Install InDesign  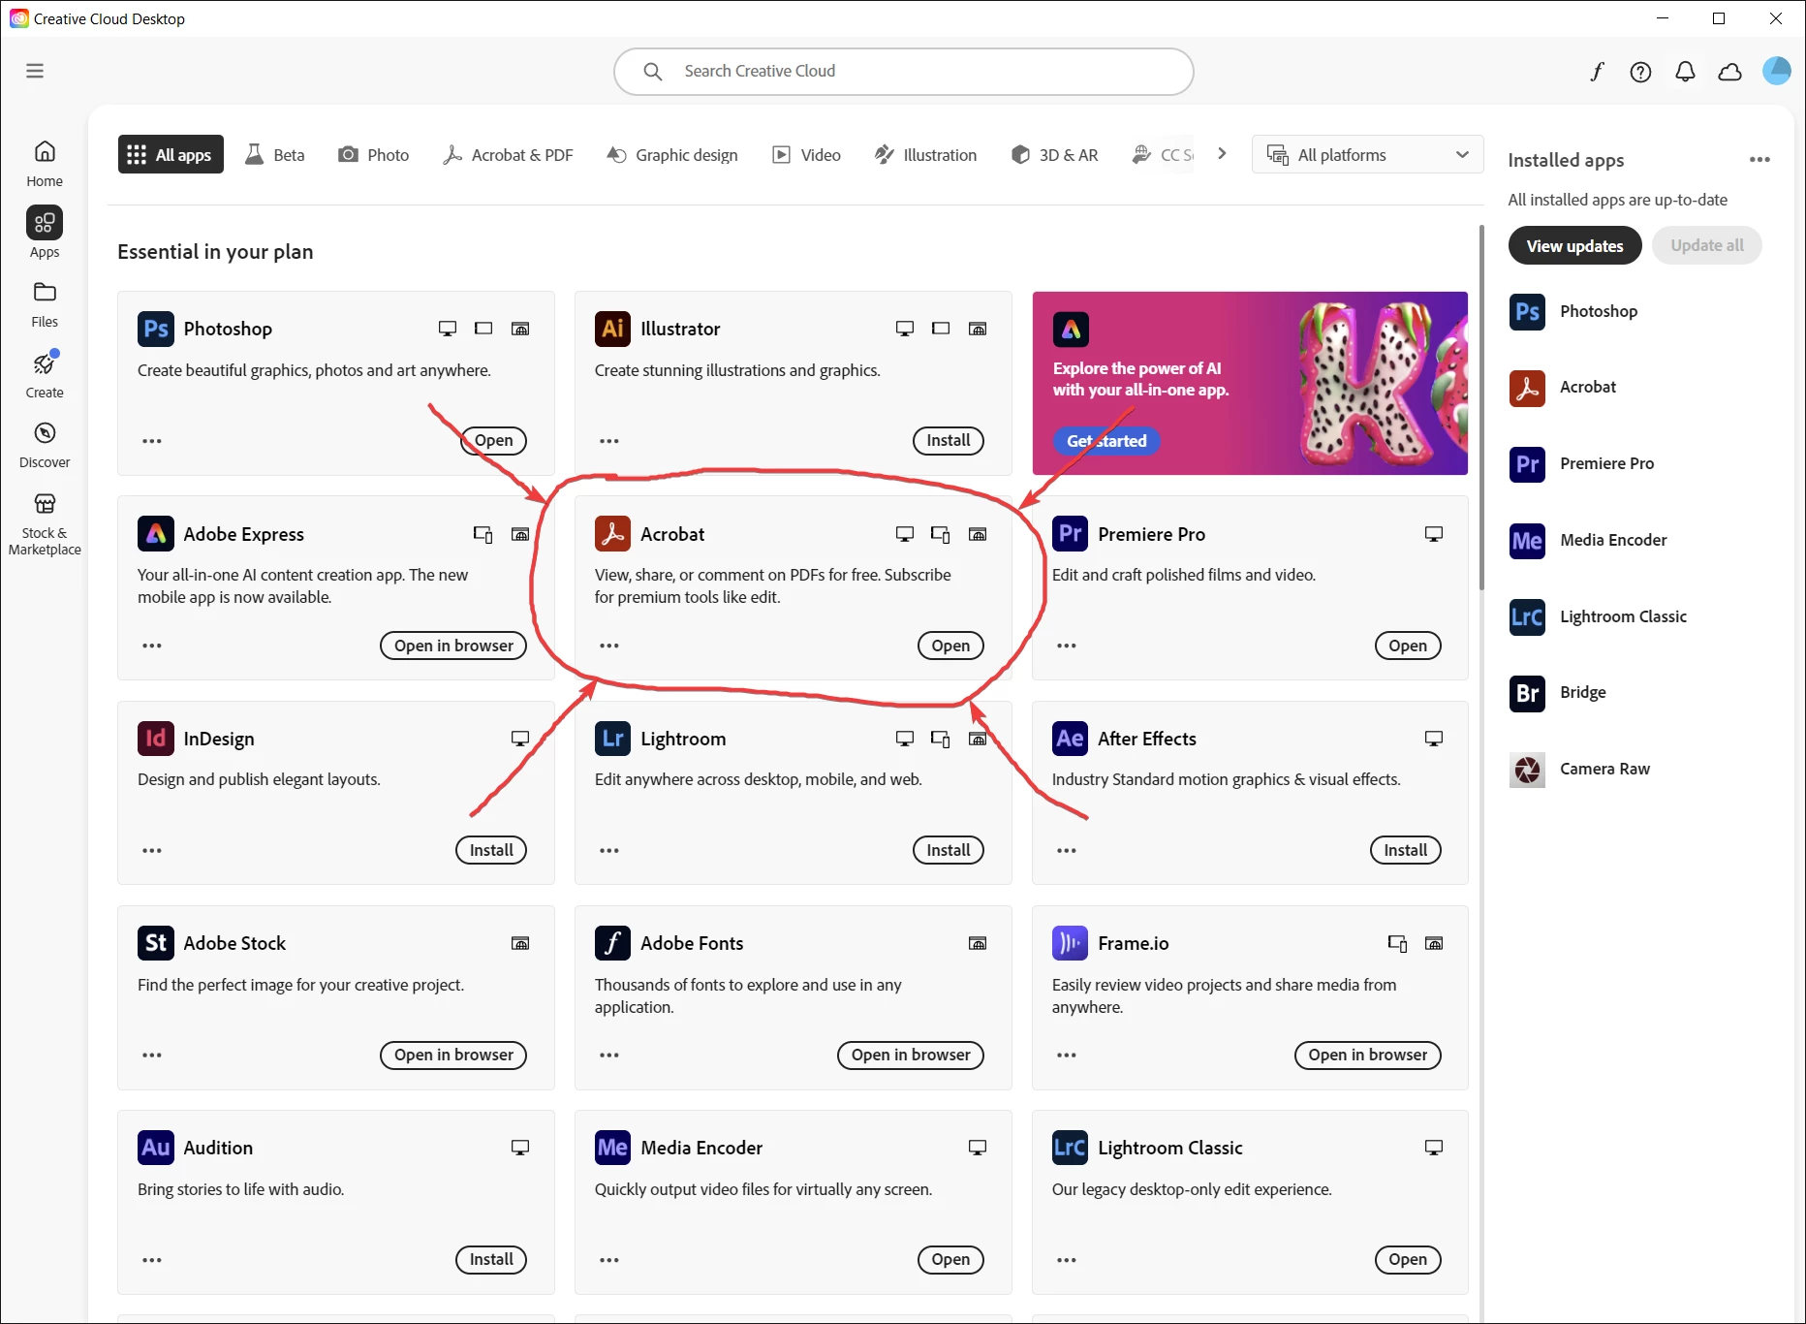(491, 851)
